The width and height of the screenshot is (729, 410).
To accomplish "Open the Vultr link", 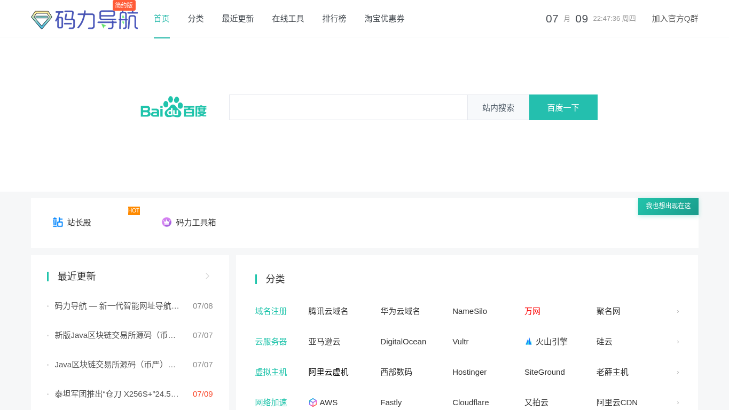I will point(460,342).
